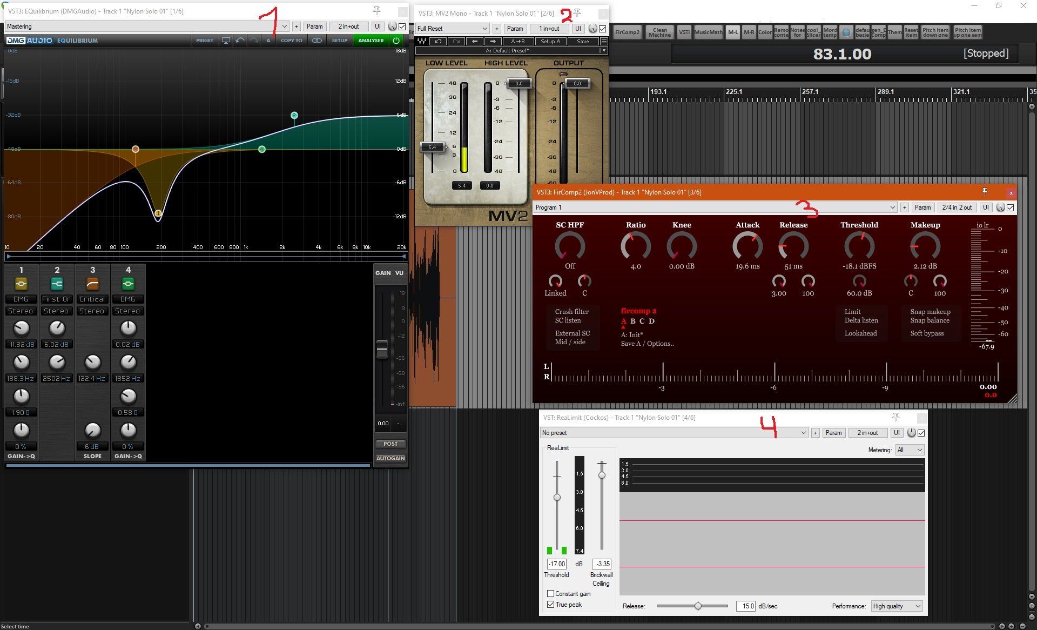
Task: Pin the FirComp2 window on top
Action: point(985,192)
